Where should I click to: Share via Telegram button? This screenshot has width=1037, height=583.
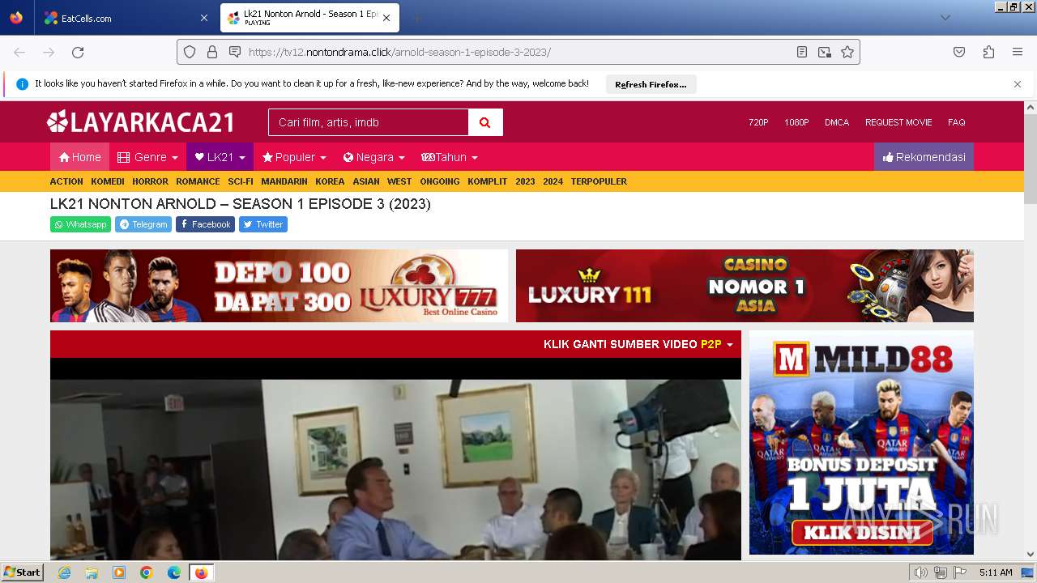tap(143, 224)
